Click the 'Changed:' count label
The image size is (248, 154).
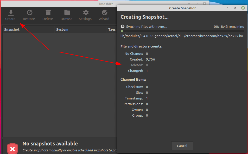(x=136, y=71)
